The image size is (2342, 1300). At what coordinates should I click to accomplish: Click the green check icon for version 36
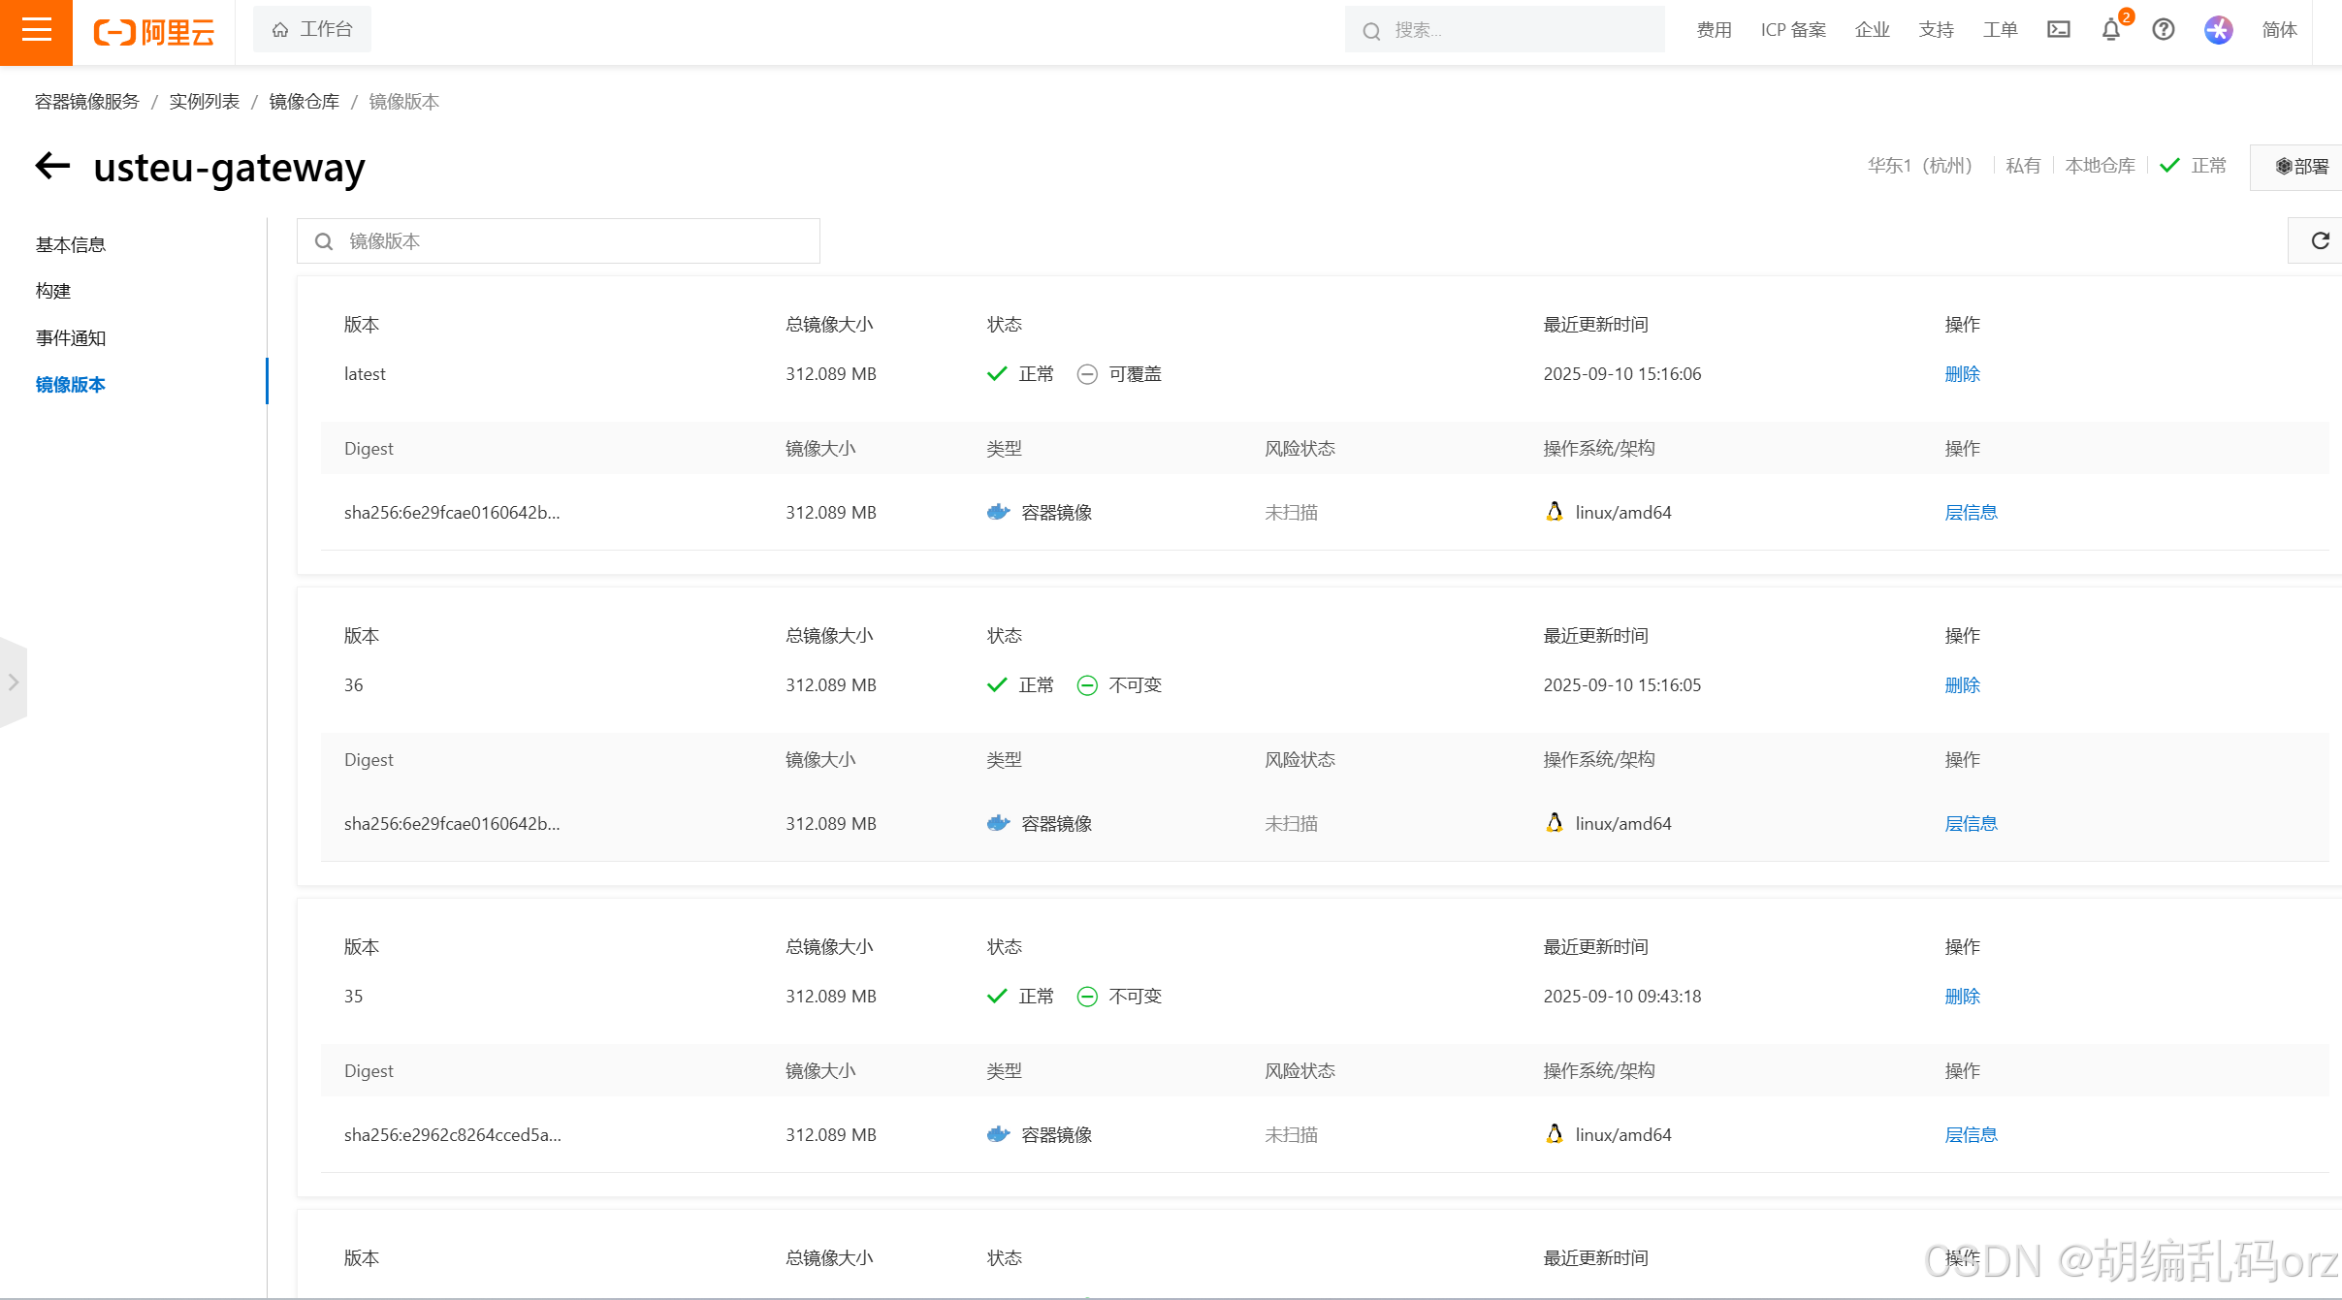[x=997, y=685]
